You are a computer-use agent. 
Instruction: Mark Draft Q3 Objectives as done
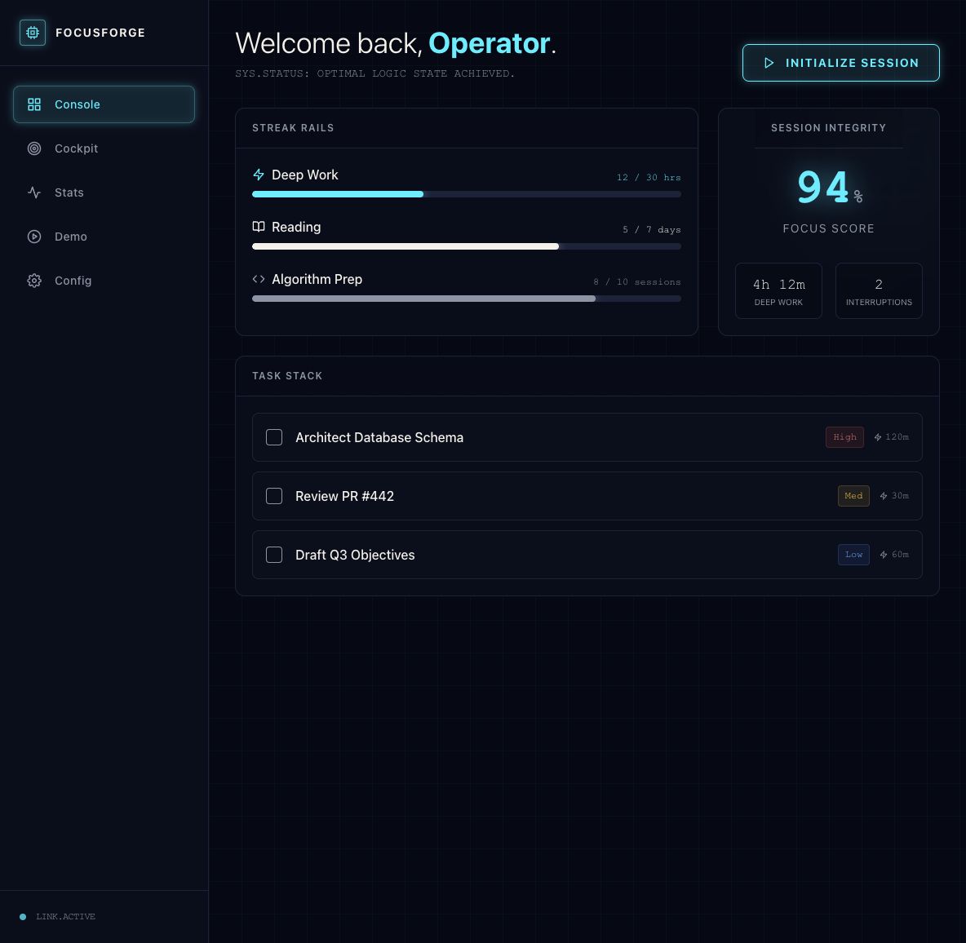click(x=274, y=555)
